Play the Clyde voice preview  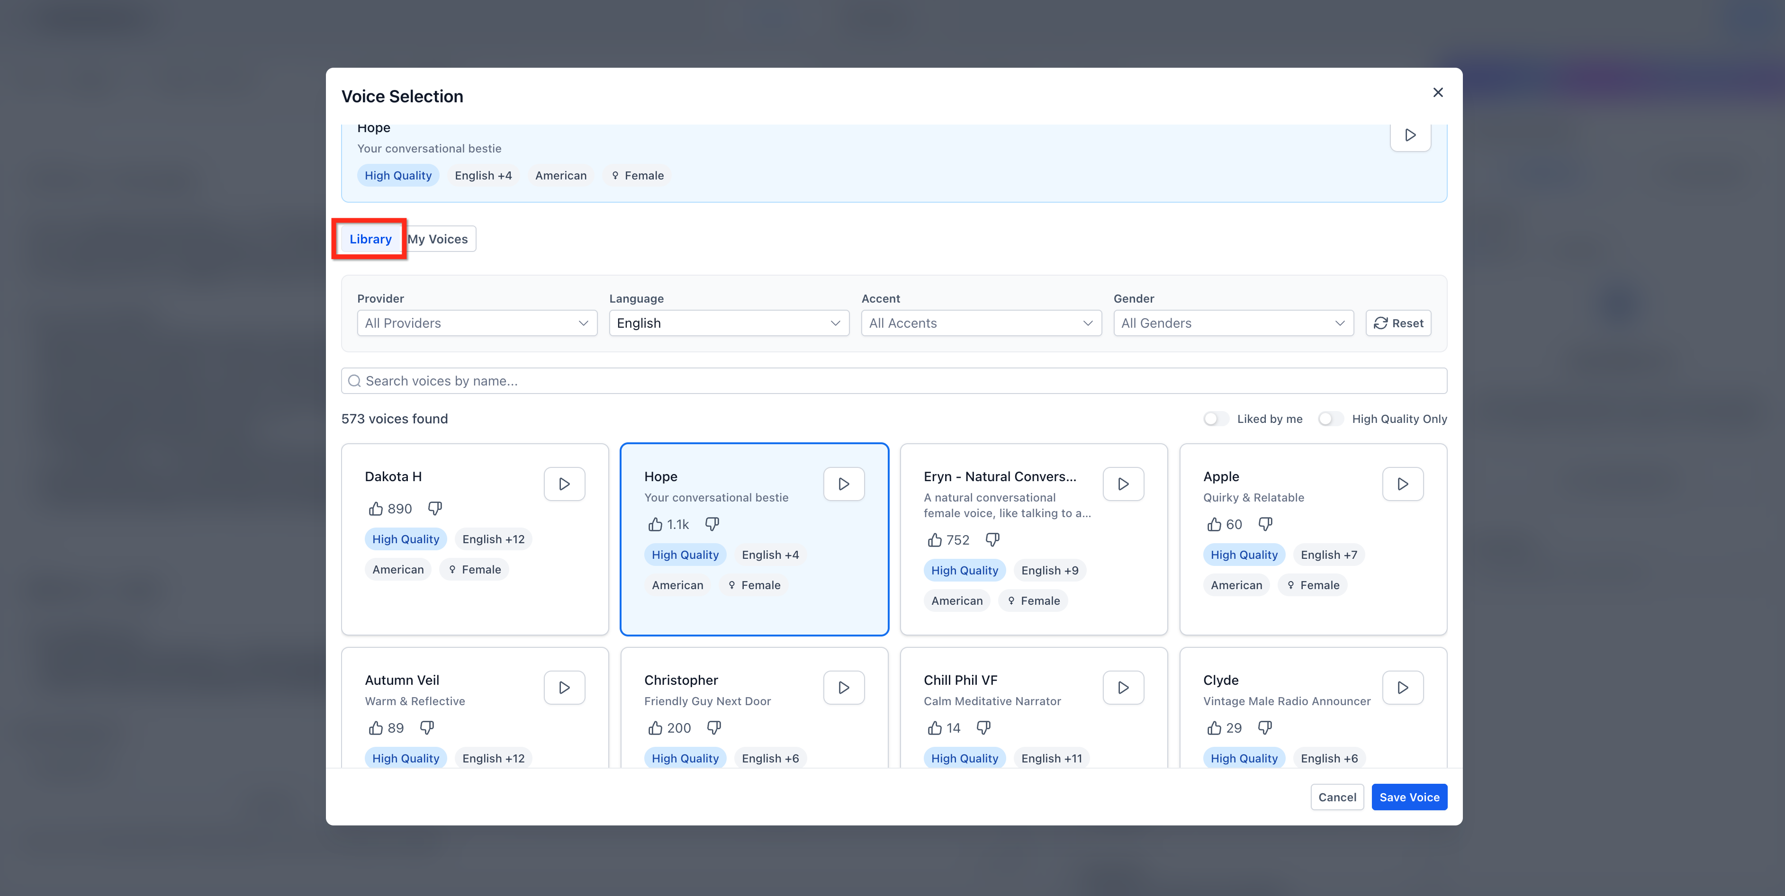tap(1403, 688)
